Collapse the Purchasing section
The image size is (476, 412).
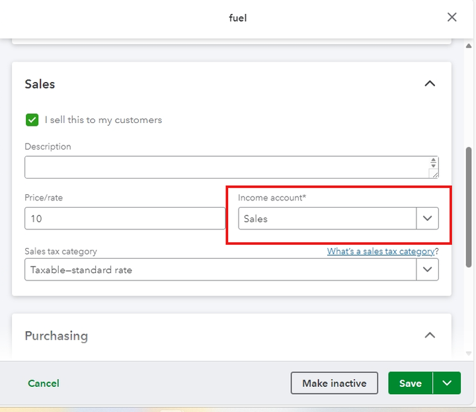430,335
